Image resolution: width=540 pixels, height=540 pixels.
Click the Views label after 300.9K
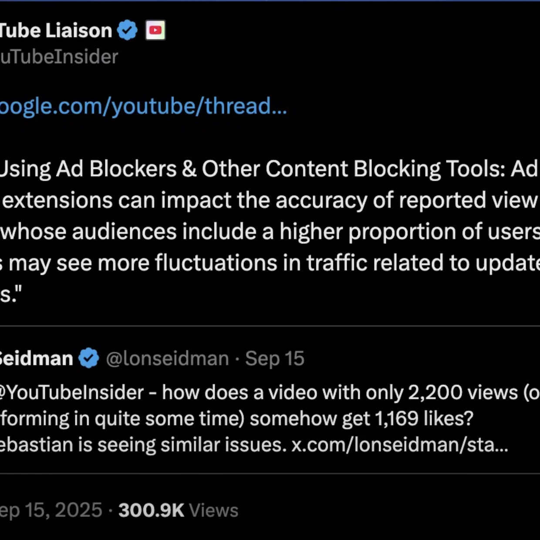pyautogui.click(x=214, y=510)
